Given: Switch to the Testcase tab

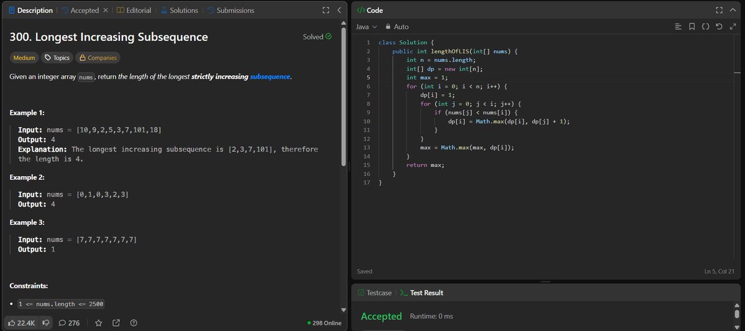Looking at the screenshot, I should click(375, 293).
